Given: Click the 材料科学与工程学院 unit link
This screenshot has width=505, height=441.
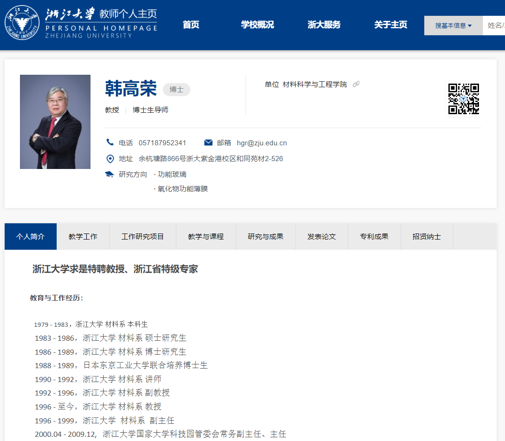Looking at the screenshot, I should click(315, 84).
